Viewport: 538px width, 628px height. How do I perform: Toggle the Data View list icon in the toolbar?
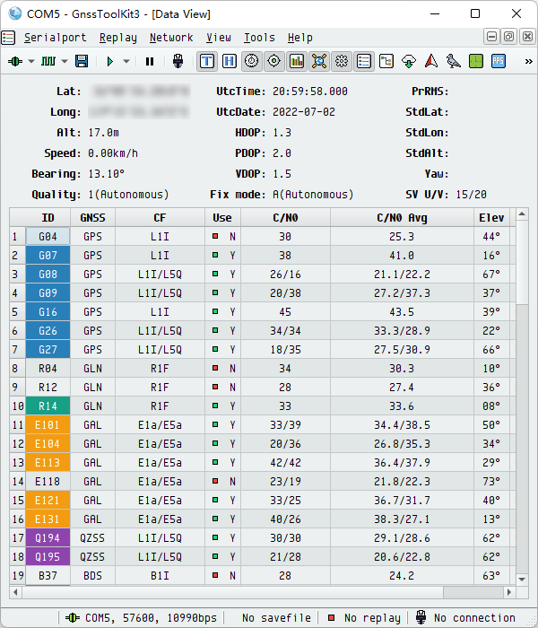[364, 61]
